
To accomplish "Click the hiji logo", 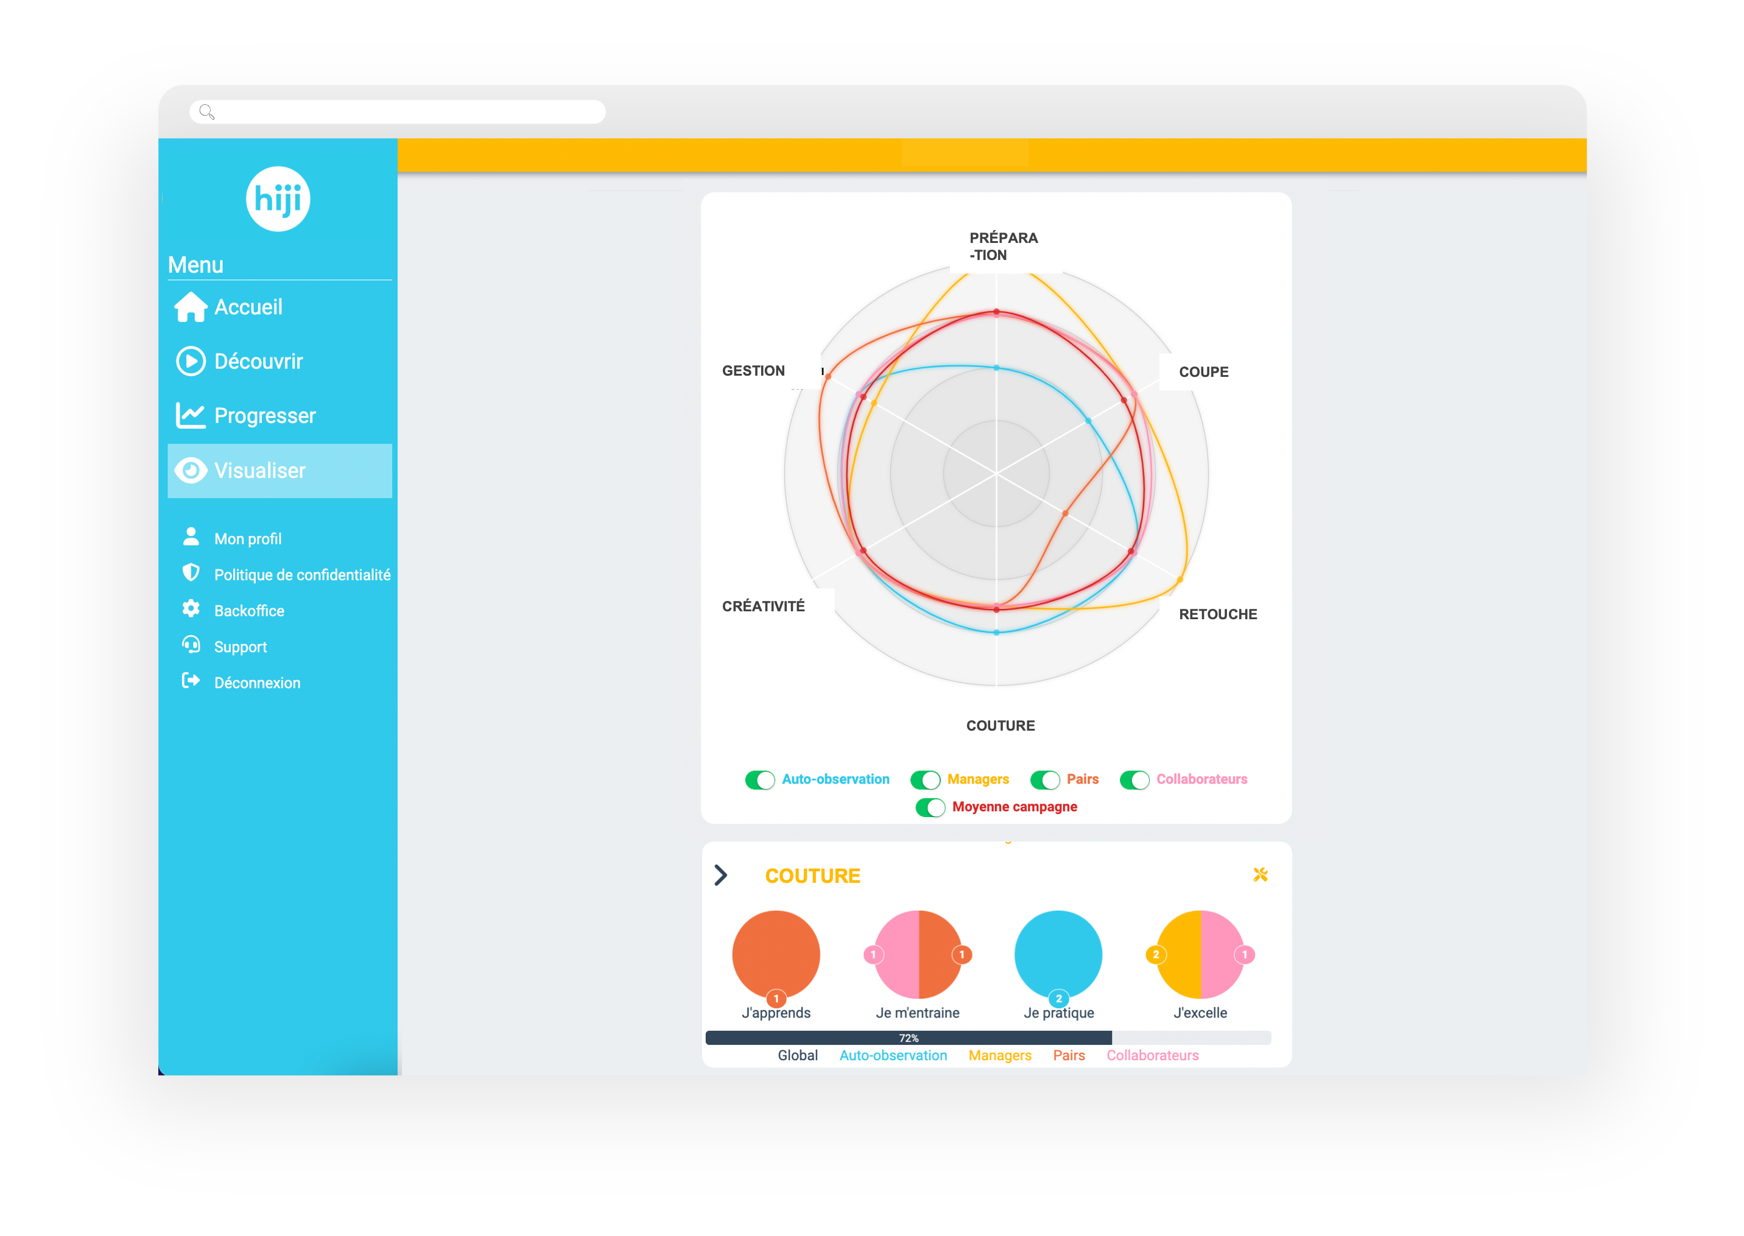I will pos(278,198).
